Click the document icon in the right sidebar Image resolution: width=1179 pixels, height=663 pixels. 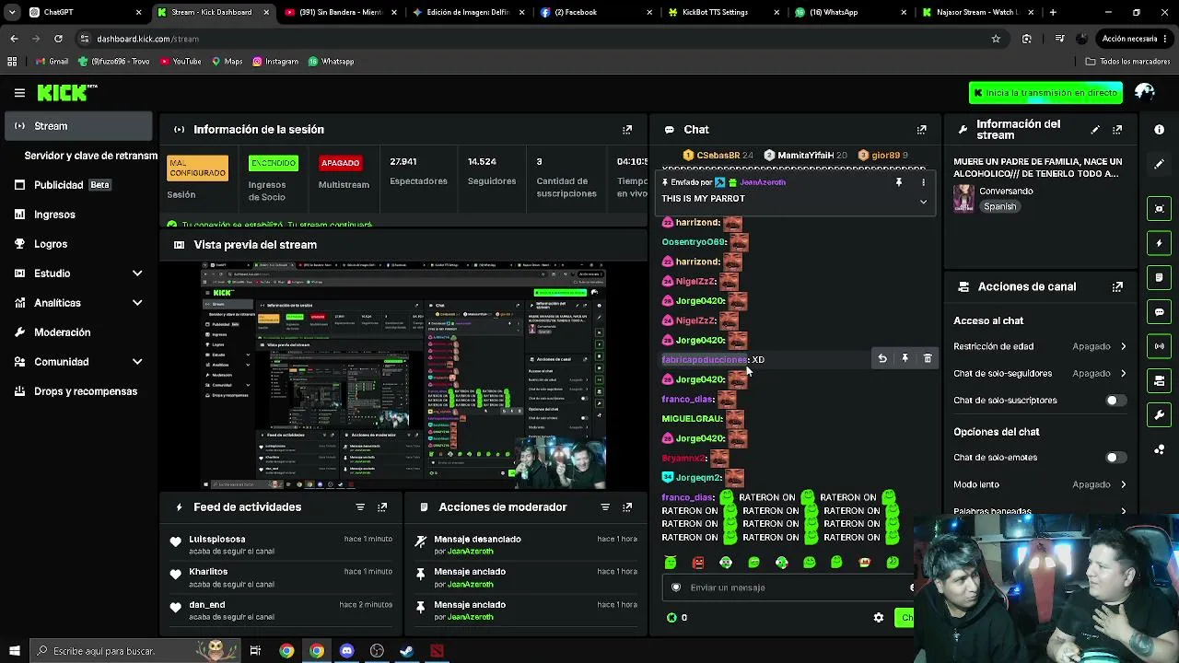[x=1160, y=277]
